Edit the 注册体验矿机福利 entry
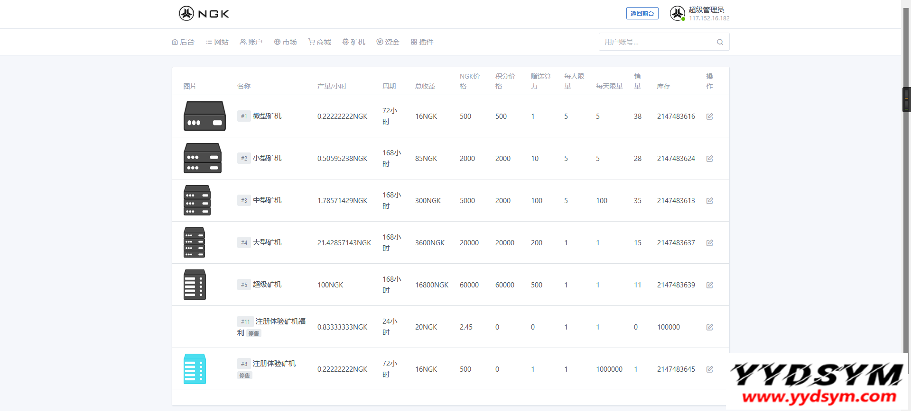The height and width of the screenshot is (411, 911). 709,327
